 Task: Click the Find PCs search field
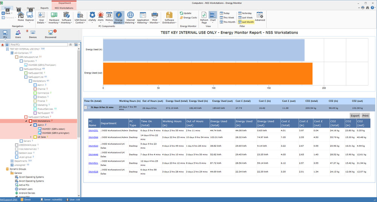(x=38, y=45)
